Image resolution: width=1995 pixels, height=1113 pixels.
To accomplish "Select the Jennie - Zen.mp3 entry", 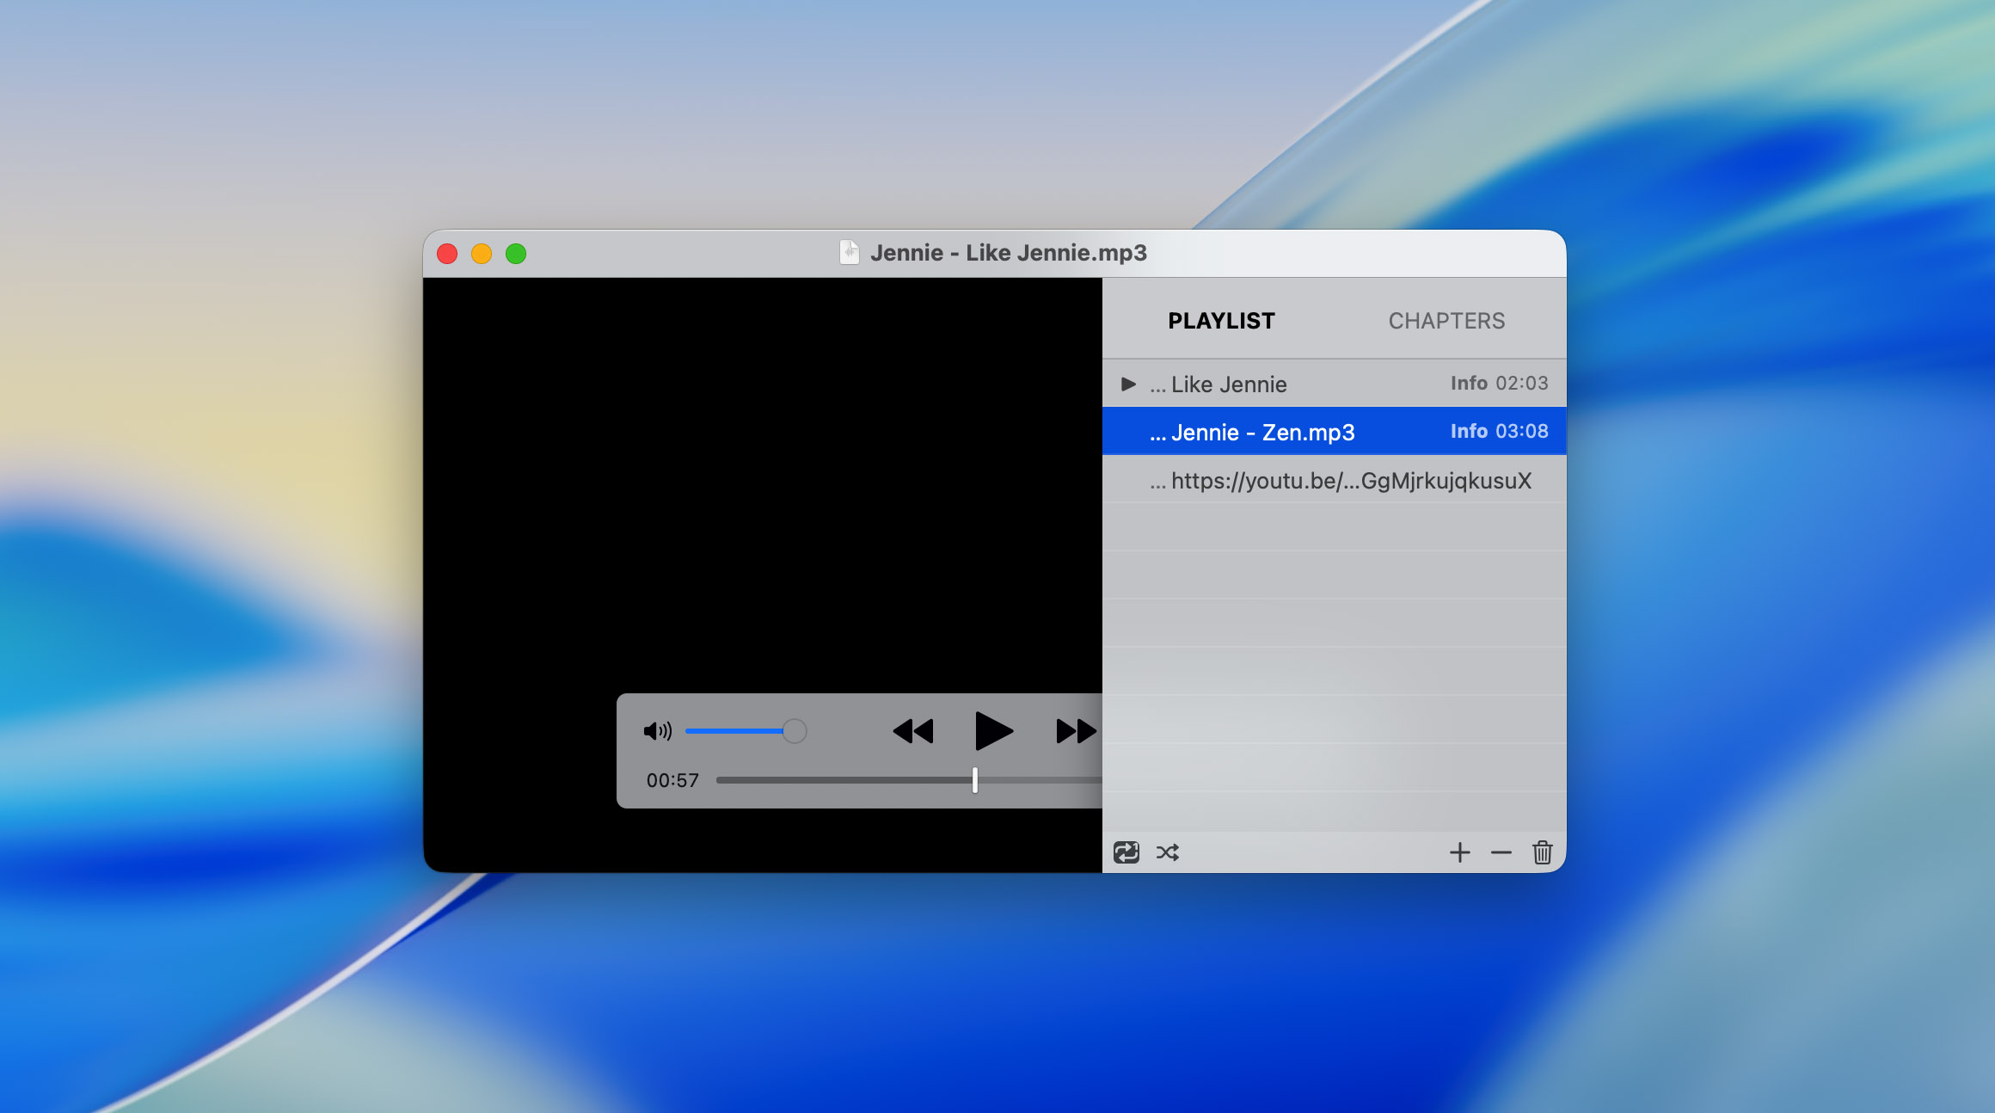I will click(x=1262, y=433).
